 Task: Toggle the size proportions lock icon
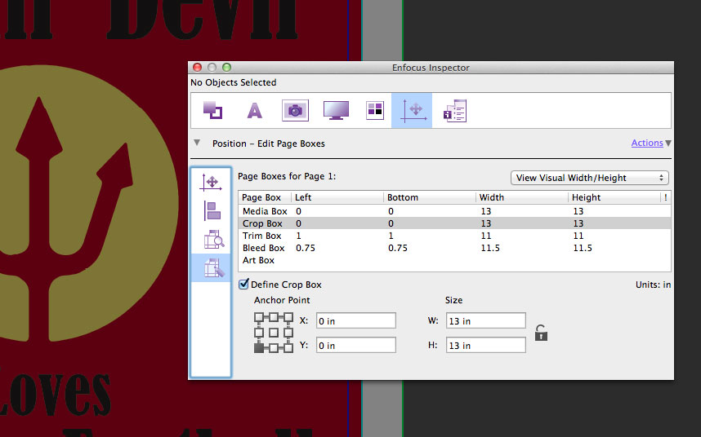tap(541, 333)
